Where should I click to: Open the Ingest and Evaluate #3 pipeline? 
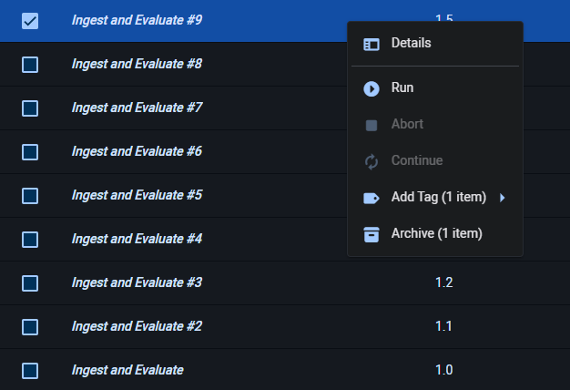137,282
